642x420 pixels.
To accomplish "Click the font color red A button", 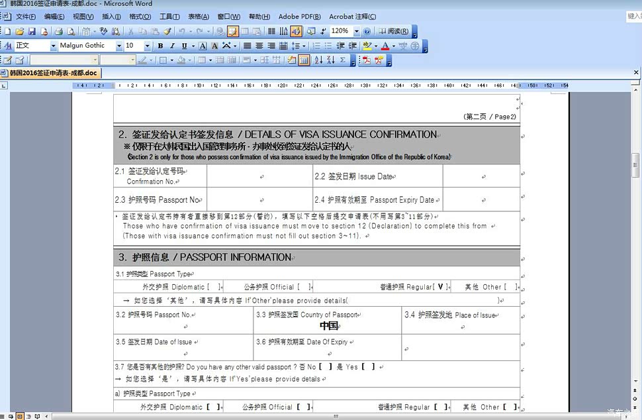I will (x=384, y=46).
